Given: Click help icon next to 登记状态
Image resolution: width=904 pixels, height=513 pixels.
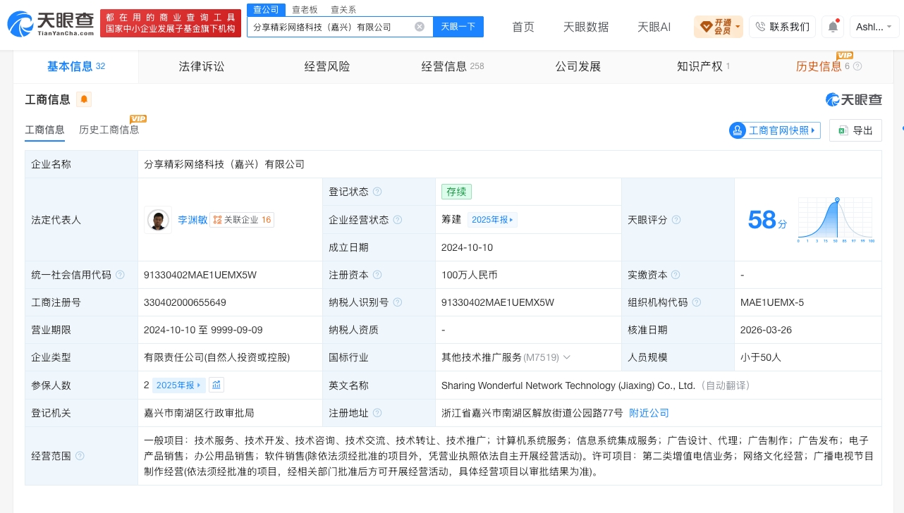Looking at the screenshot, I should (x=377, y=192).
